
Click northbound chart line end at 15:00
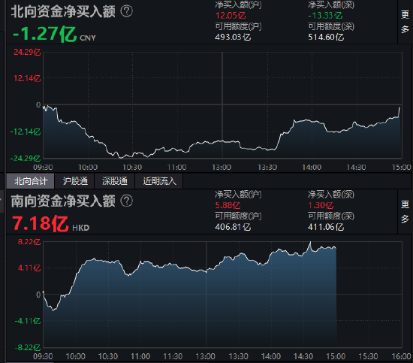(399, 107)
